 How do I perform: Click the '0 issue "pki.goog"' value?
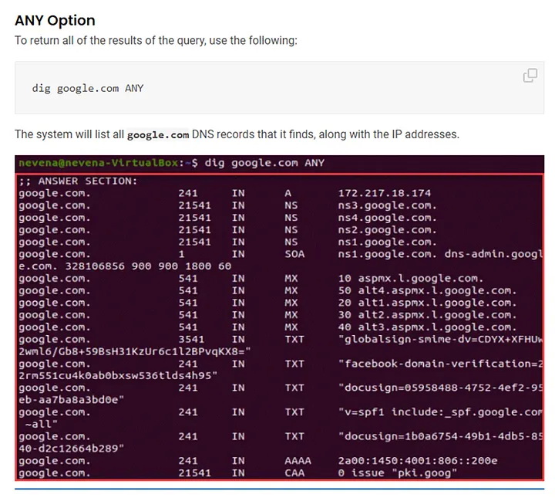point(398,473)
